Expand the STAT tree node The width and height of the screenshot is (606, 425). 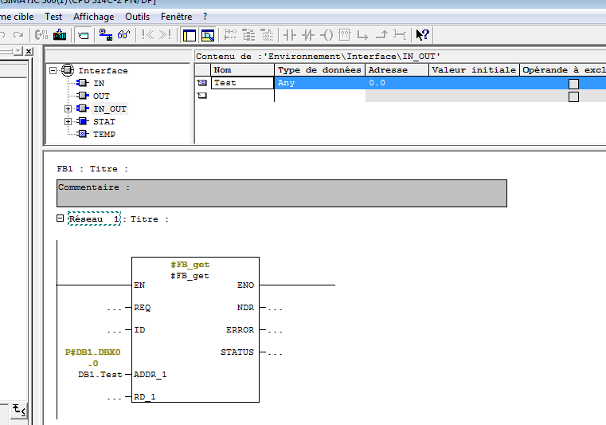pos(68,121)
